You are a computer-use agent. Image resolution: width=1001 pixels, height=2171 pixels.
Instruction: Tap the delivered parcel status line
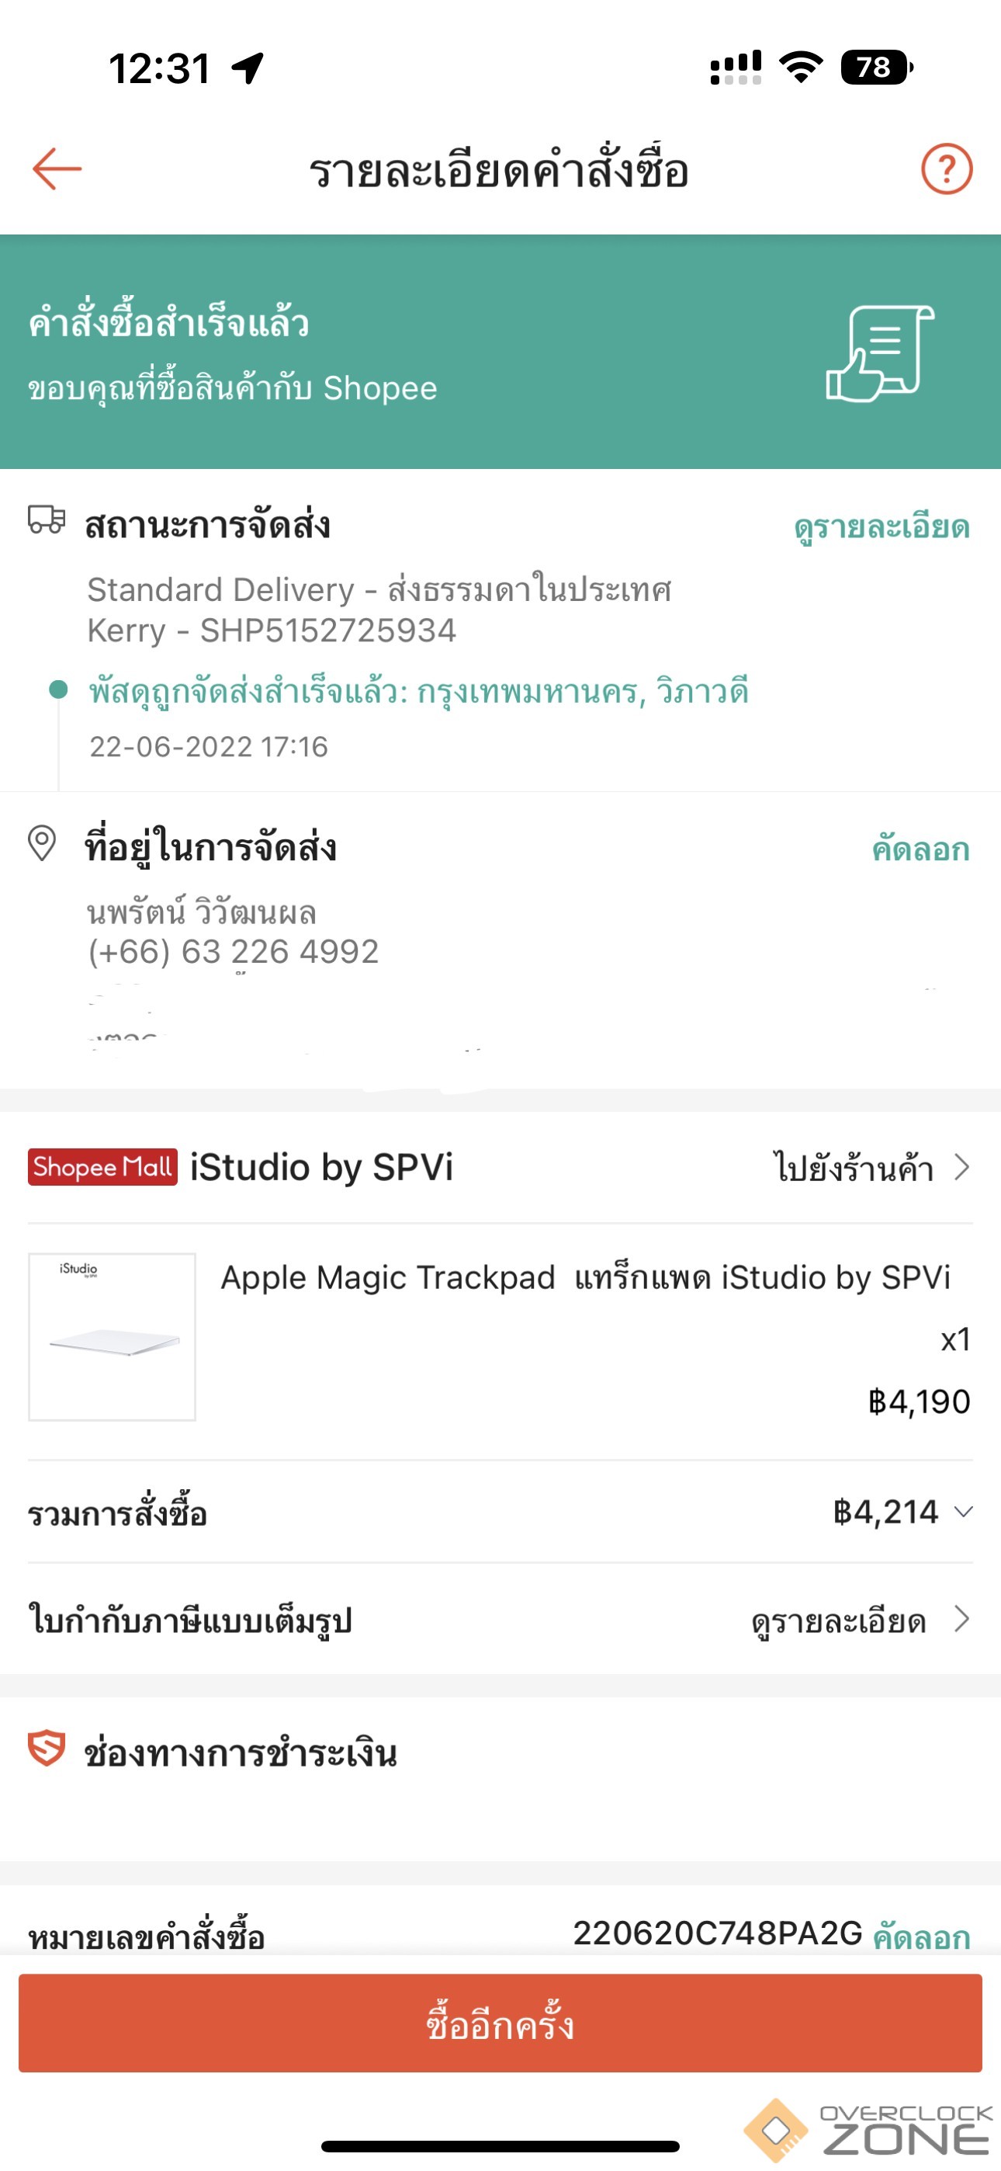[419, 692]
